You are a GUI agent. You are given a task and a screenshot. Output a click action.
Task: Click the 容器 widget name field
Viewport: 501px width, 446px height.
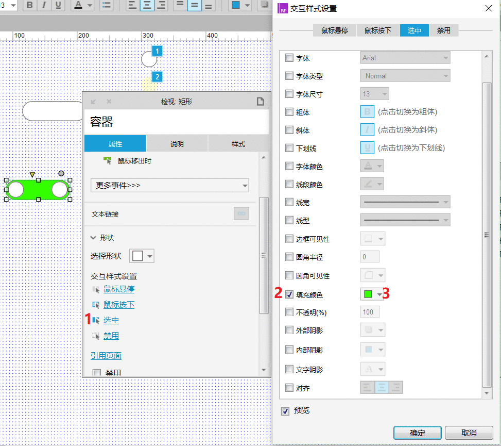tap(177, 122)
